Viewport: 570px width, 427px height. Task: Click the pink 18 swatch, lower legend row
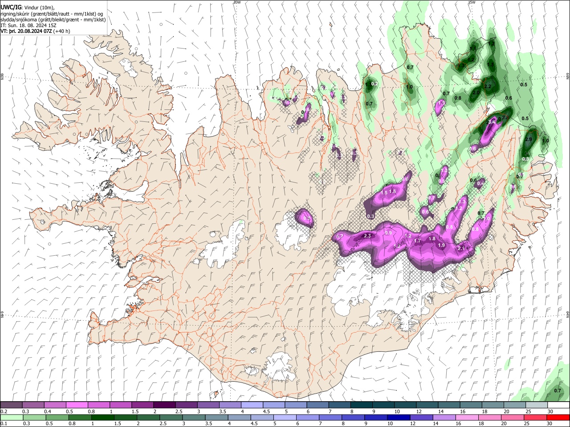point(489,417)
